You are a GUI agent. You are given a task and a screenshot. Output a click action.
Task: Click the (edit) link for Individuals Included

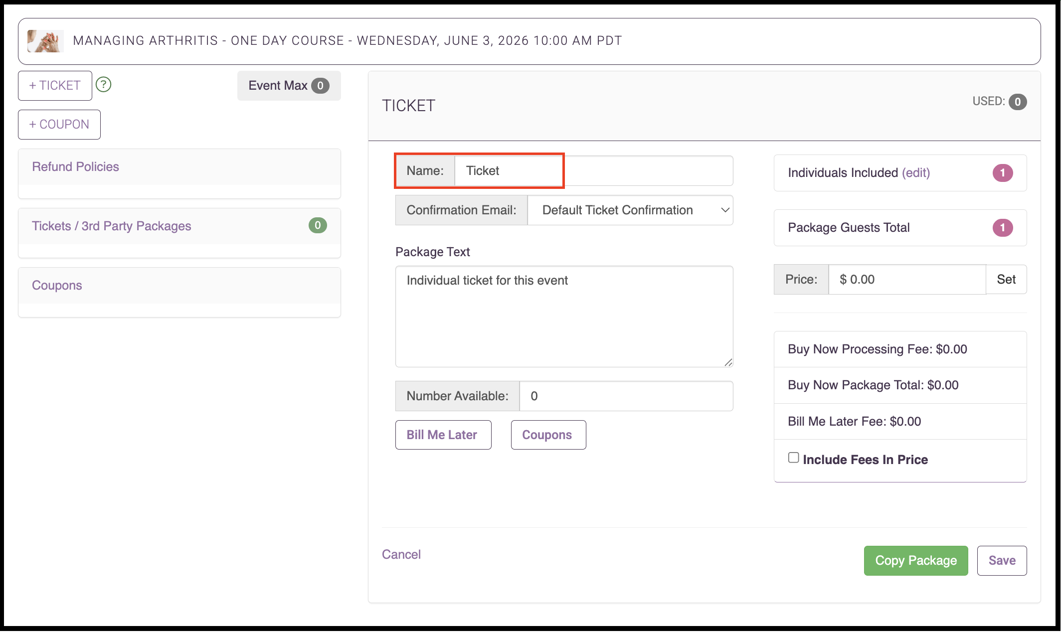pyautogui.click(x=916, y=173)
